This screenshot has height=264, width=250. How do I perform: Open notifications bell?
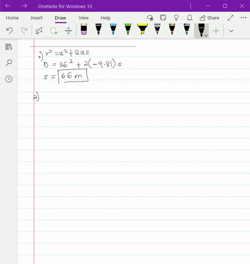pos(190,18)
